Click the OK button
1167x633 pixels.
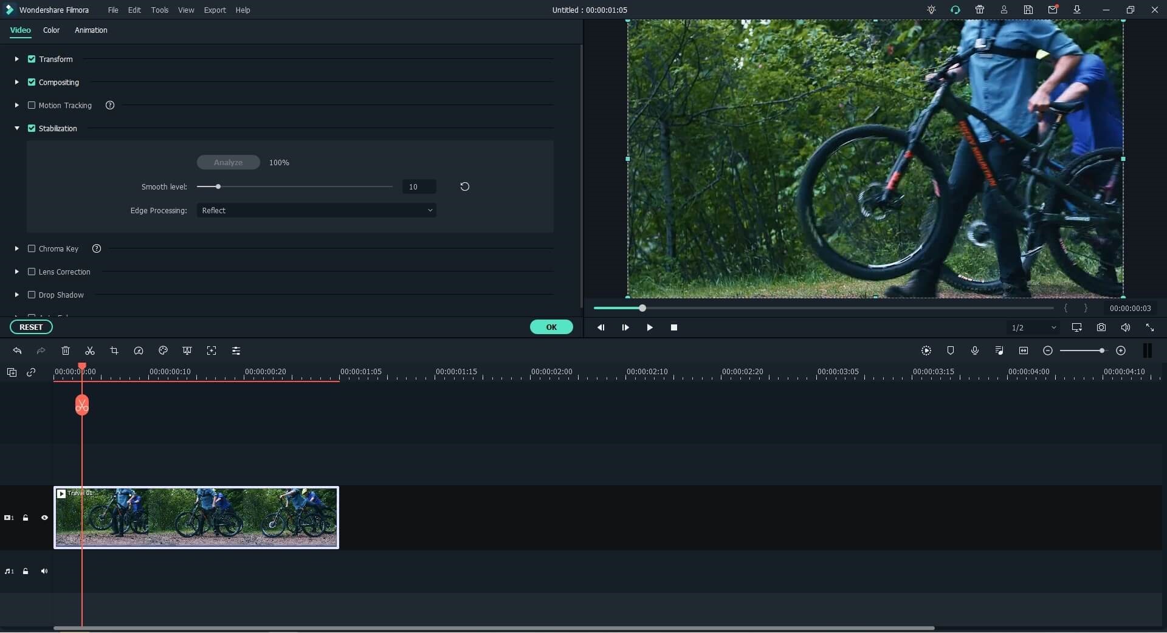tap(551, 327)
